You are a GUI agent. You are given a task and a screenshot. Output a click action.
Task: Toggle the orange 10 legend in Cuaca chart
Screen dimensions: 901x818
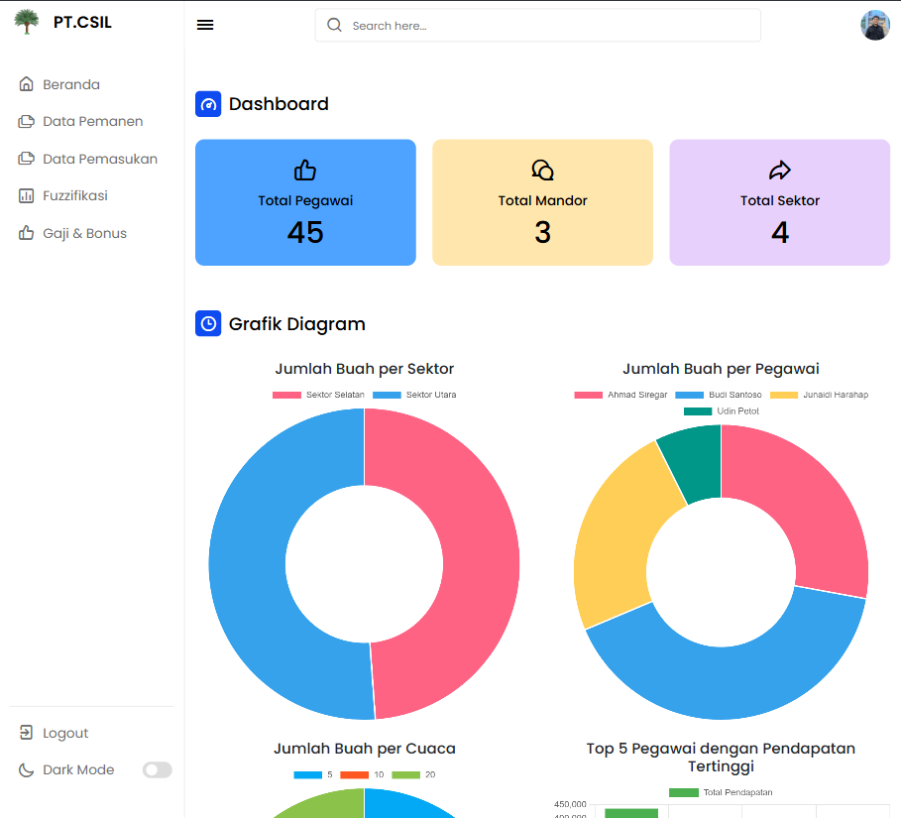[x=362, y=775]
